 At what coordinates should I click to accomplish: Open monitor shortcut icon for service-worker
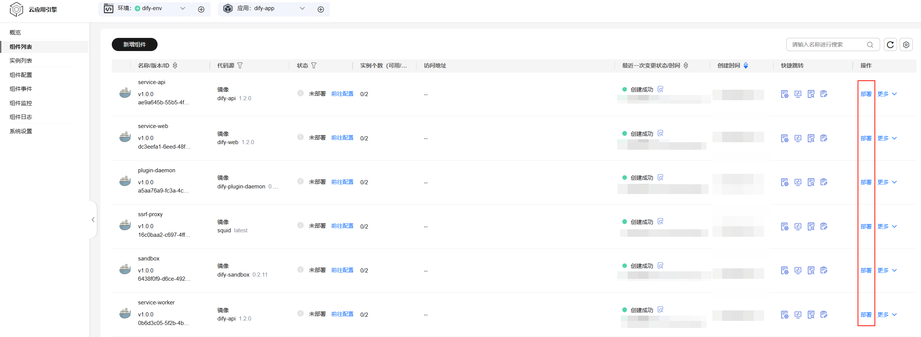(798, 314)
